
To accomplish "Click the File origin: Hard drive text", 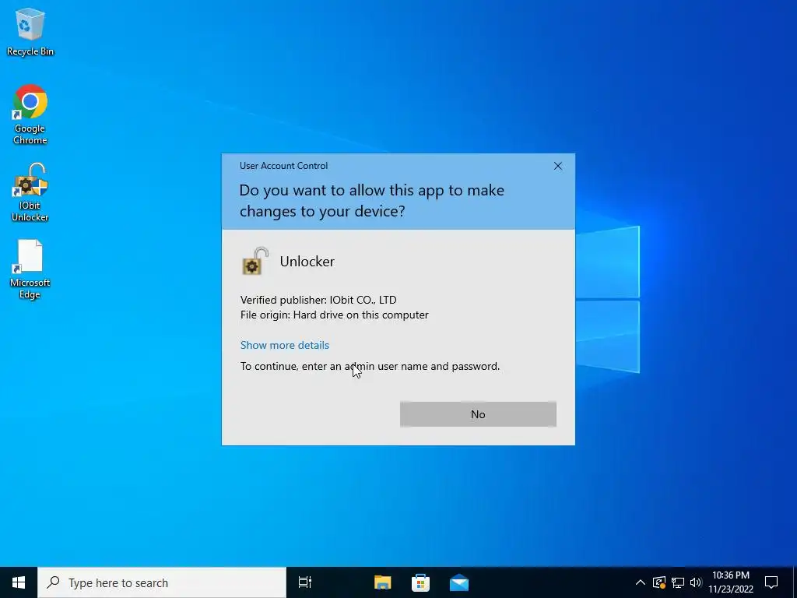I will pyautogui.click(x=335, y=315).
